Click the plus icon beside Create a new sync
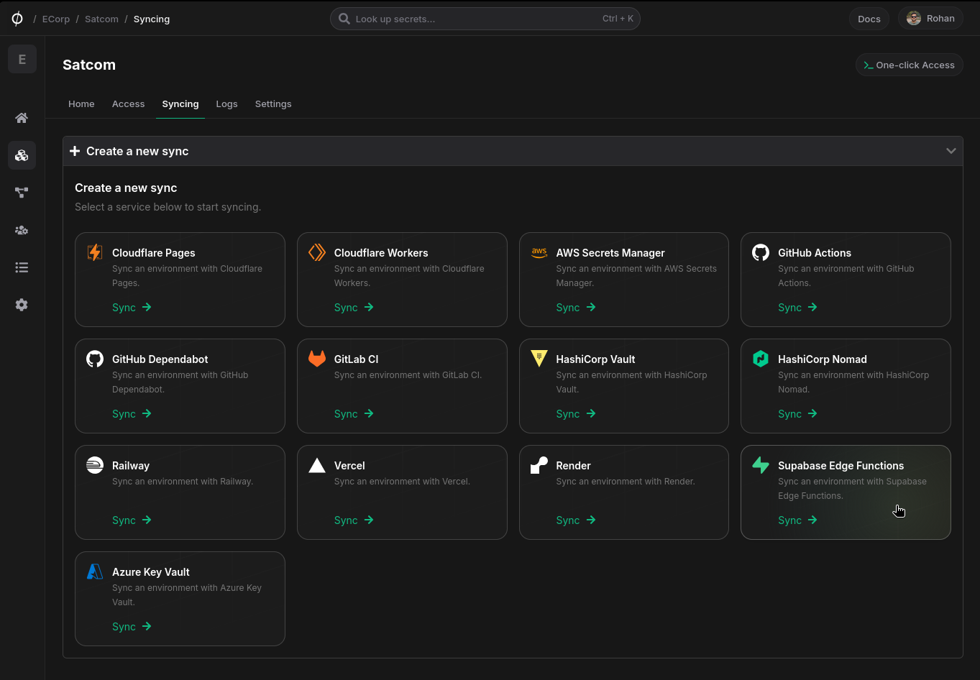This screenshot has width=980, height=680. [x=75, y=151]
